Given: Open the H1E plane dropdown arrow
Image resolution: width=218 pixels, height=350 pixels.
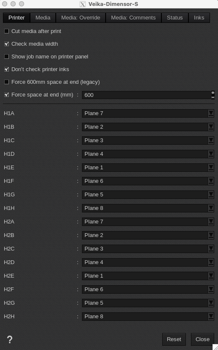Looking at the screenshot, I should click(211, 168).
